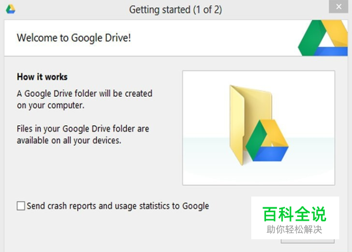The width and height of the screenshot is (352, 252).
Task: Click the Google Drive folder illustration
Action: tap(258, 128)
